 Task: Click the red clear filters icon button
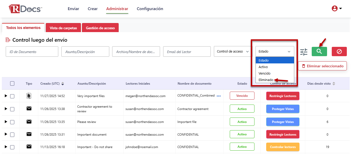pyautogui.click(x=339, y=52)
